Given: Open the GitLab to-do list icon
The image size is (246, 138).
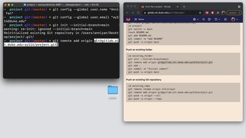Looking at the screenshot, I should pyautogui.click(x=226, y=19).
